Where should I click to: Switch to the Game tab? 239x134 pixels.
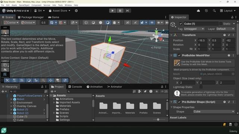tap(54, 17)
